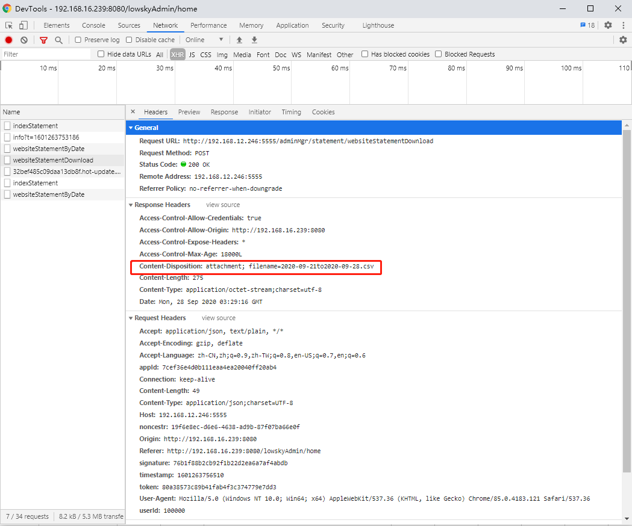This screenshot has height=526, width=632.
Task: Switch to the Console panel
Action: click(x=93, y=25)
